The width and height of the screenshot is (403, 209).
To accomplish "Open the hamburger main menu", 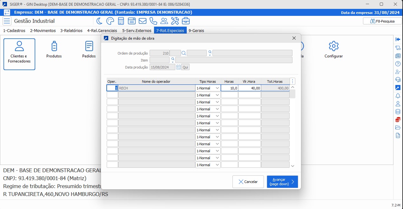I will (x=7, y=21).
